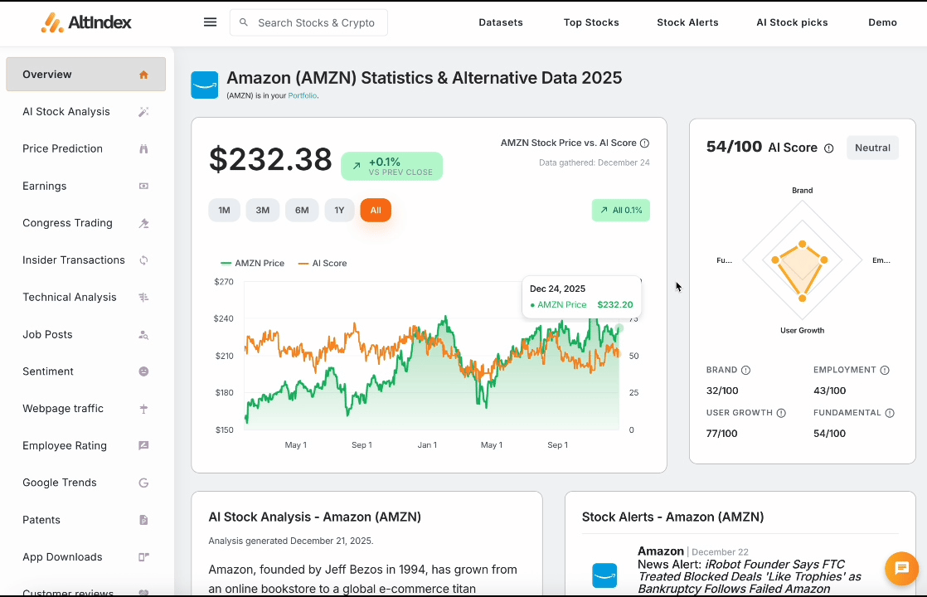Image resolution: width=927 pixels, height=597 pixels.
Task: Click 'Data gathered: December 24' text
Action: pos(595,163)
